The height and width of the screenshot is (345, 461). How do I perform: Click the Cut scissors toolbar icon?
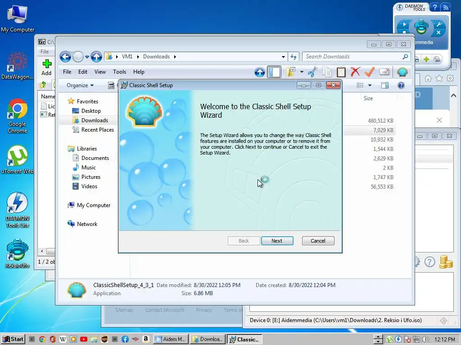pos(312,72)
